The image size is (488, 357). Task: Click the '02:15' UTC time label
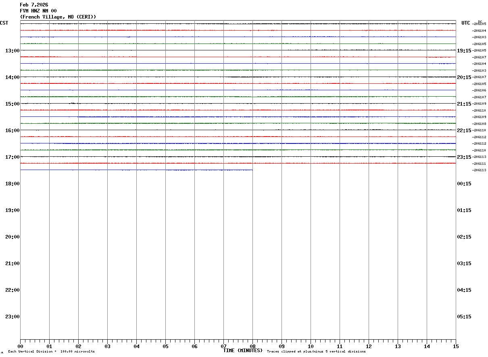tap(464, 237)
